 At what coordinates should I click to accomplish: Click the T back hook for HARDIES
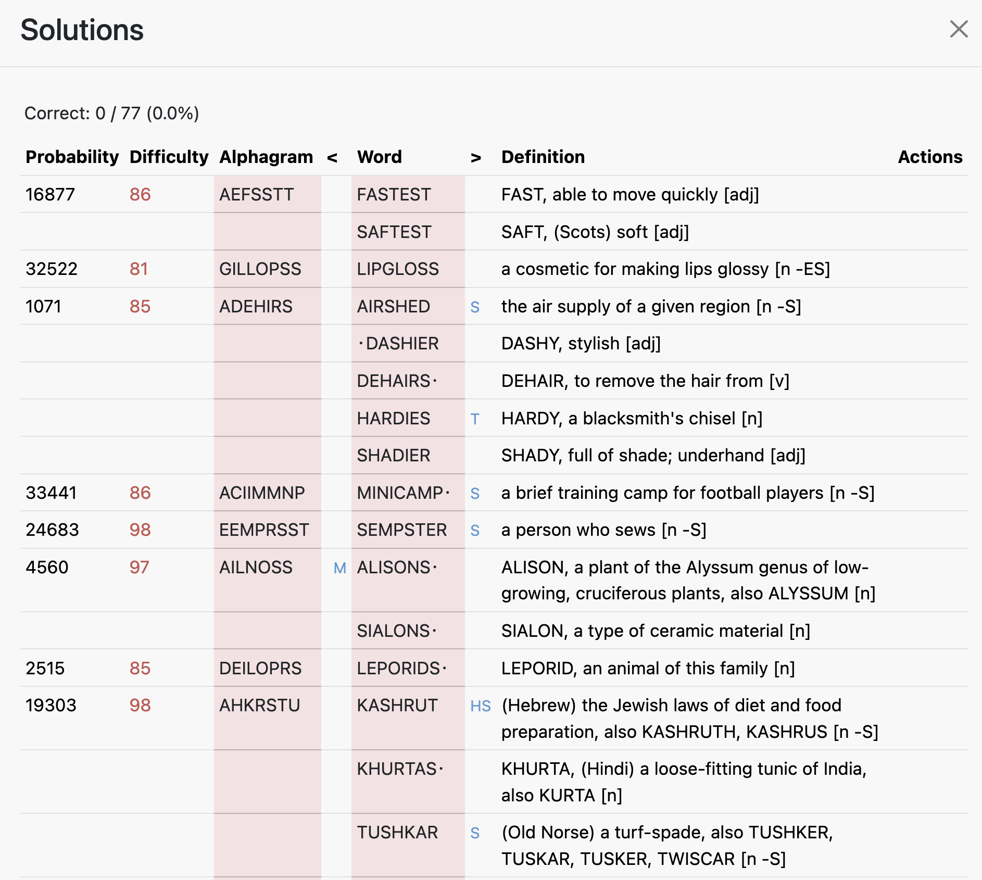point(475,419)
